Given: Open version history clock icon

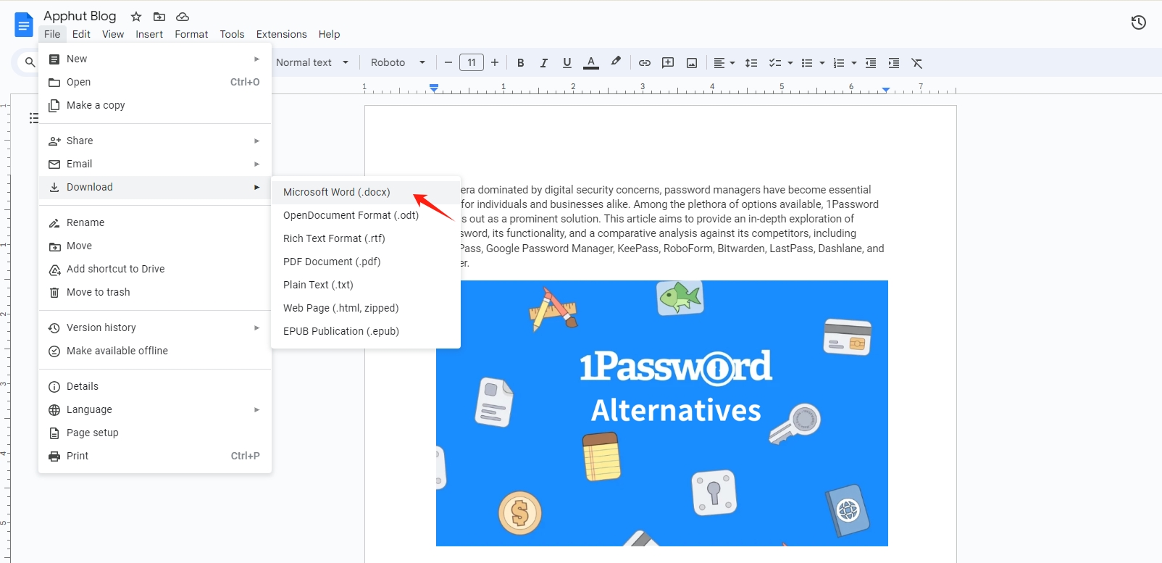Looking at the screenshot, I should point(1139,22).
